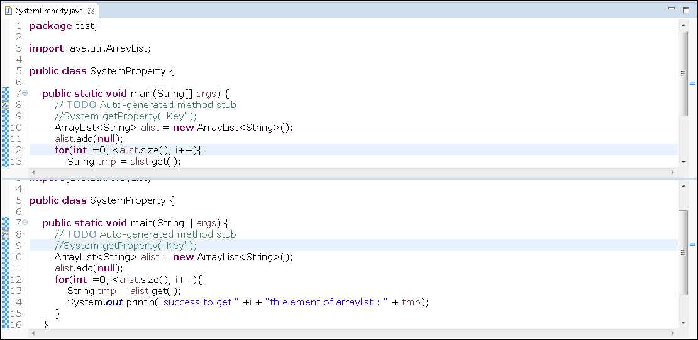This screenshot has height=340, width=698.
Task: Collapse the main method in the upper pane
Action: [x=25, y=94]
